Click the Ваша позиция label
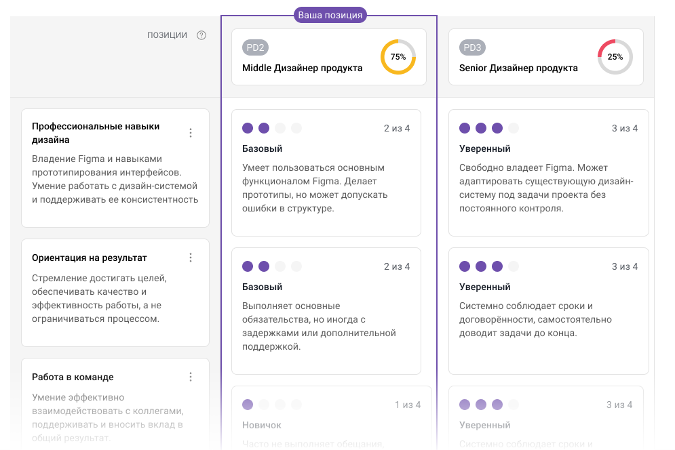This screenshot has height=450, width=675. click(330, 15)
